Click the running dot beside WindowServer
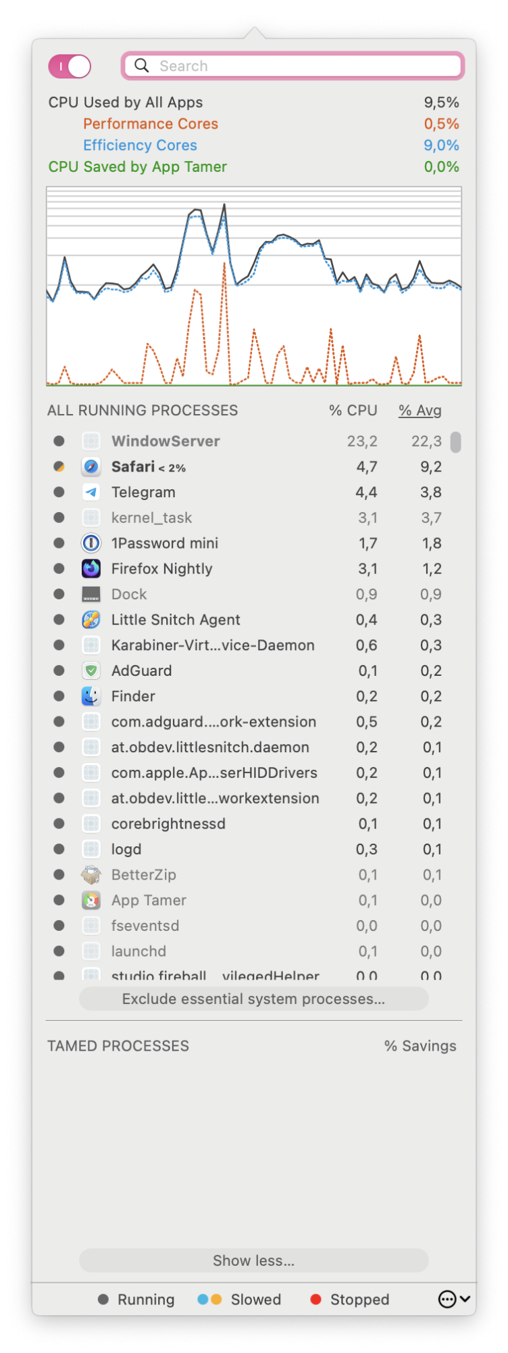The height and width of the screenshot is (1353, 508). [x=59, y=440]
